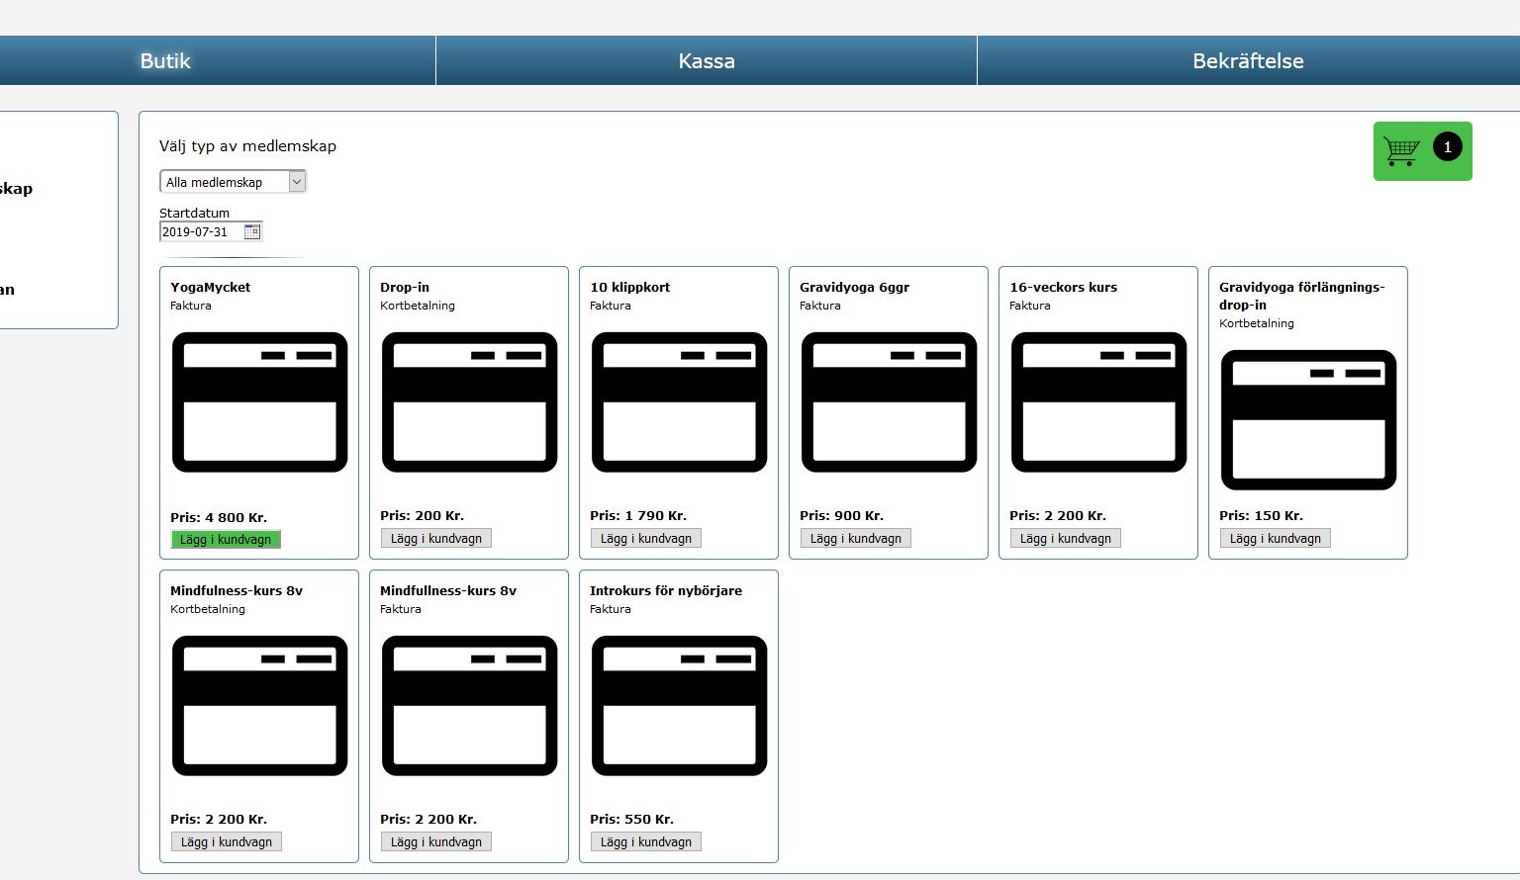Add Drop-in to the cart
The height and width of the screenshot is (880, 1520).
pyautogui.click(x=435, y=539)
